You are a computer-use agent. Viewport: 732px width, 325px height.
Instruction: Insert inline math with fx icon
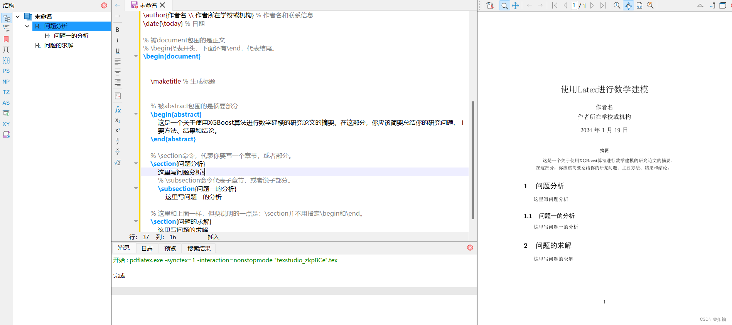118,110
